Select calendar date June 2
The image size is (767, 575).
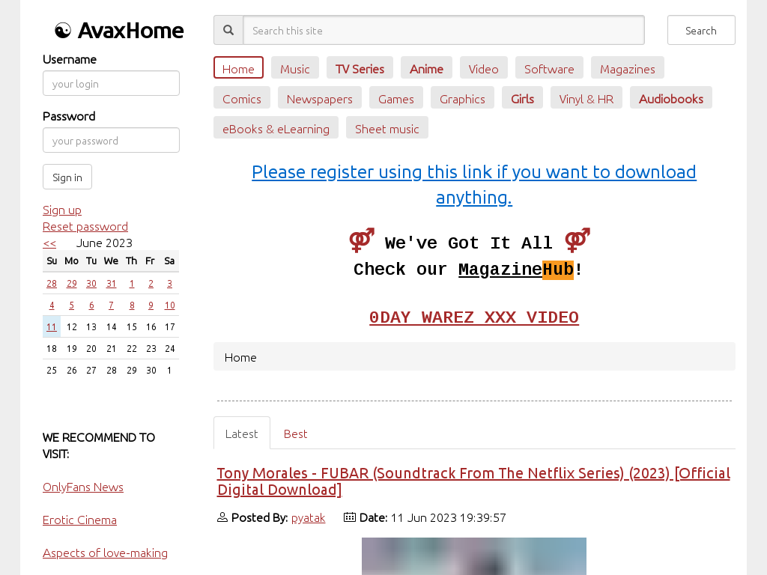click(x=151, y=284)
